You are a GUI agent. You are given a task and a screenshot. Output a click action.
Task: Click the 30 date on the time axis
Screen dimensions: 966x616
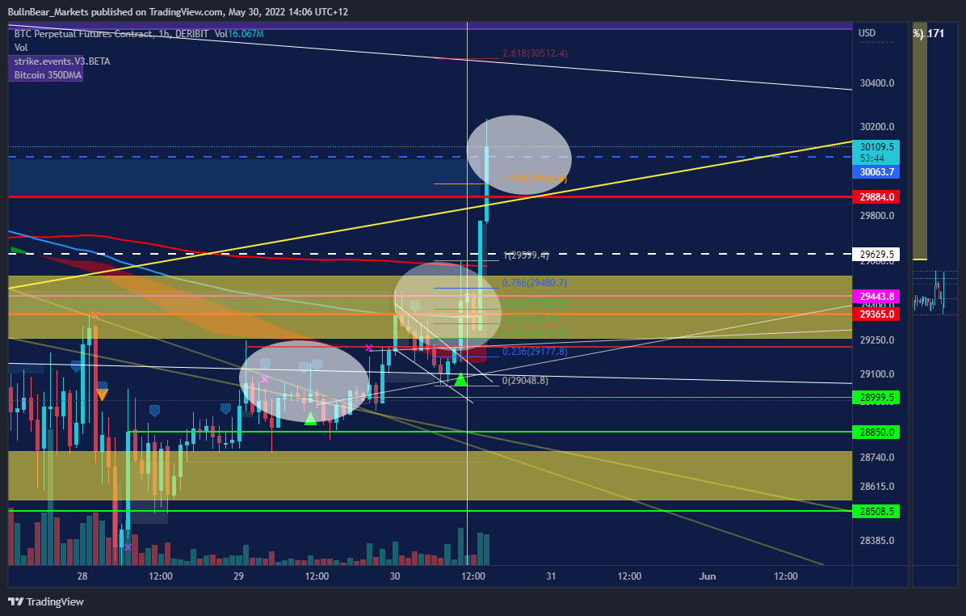point(395,576)
